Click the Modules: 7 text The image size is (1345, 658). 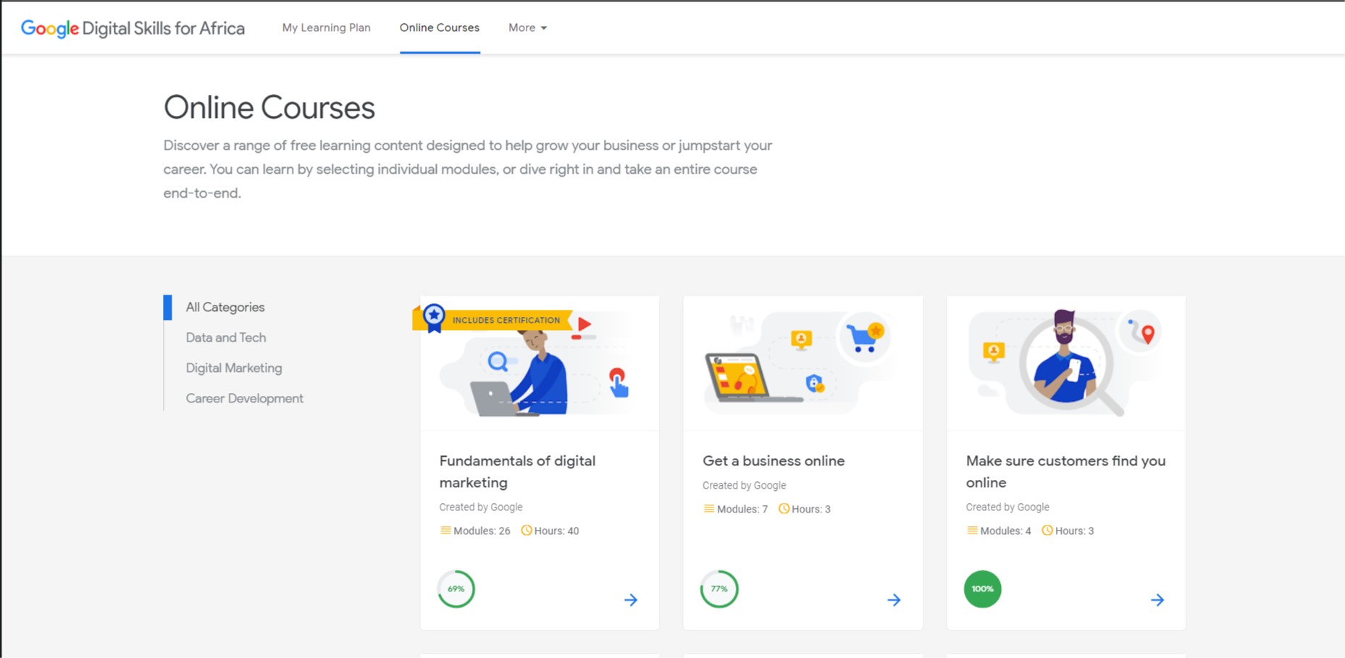pyautogui.click(x=742, y=509)
